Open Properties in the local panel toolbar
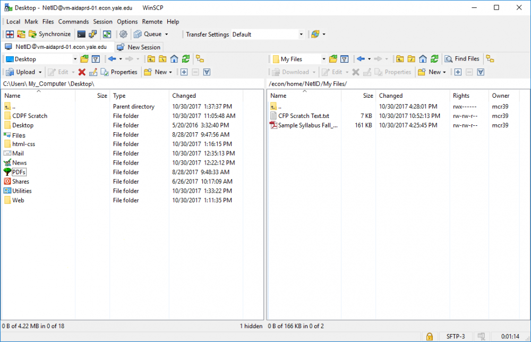Image resolution: width=531 pixels, height=342 pixels. 119,72
